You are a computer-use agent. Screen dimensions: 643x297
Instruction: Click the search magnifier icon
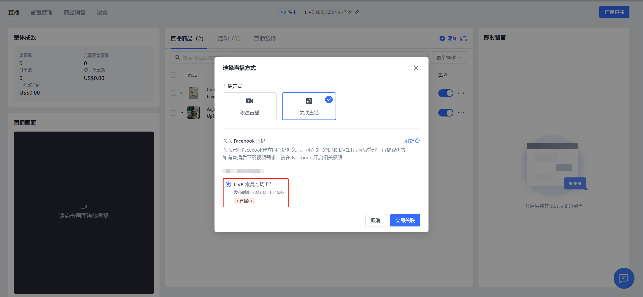click(177, 57)
